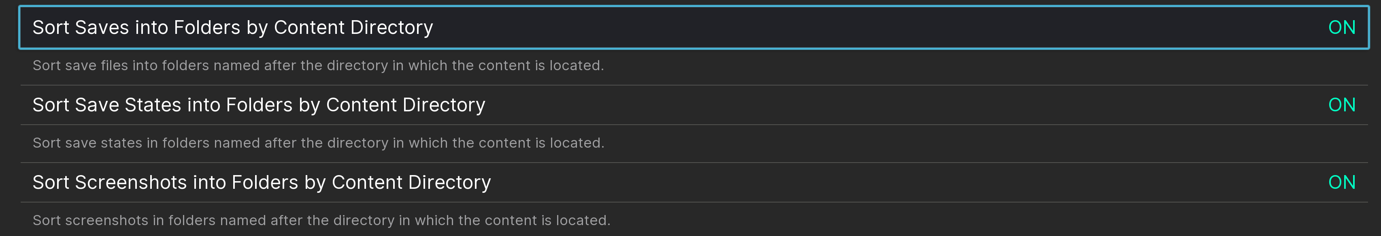Turn off Sort Screenshots into Folders option
Viewport: 1381px width, 236px height.
coord(1341,182)
